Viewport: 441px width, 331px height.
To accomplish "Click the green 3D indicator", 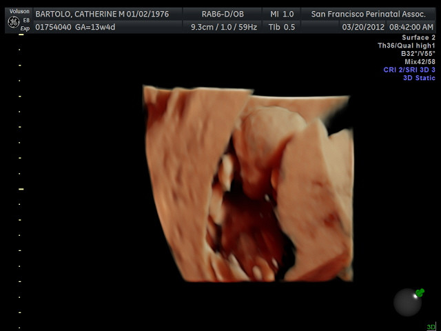I will pyautogui.click(x=431, y=326).
